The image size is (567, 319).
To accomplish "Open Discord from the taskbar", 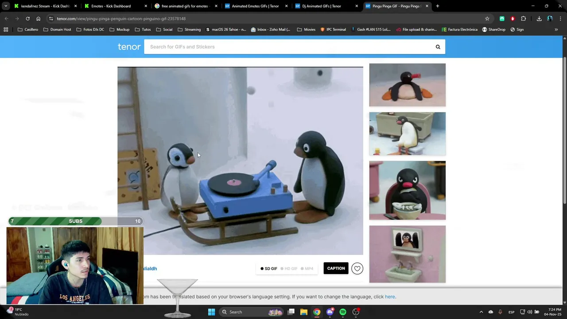I will point(330,312).
